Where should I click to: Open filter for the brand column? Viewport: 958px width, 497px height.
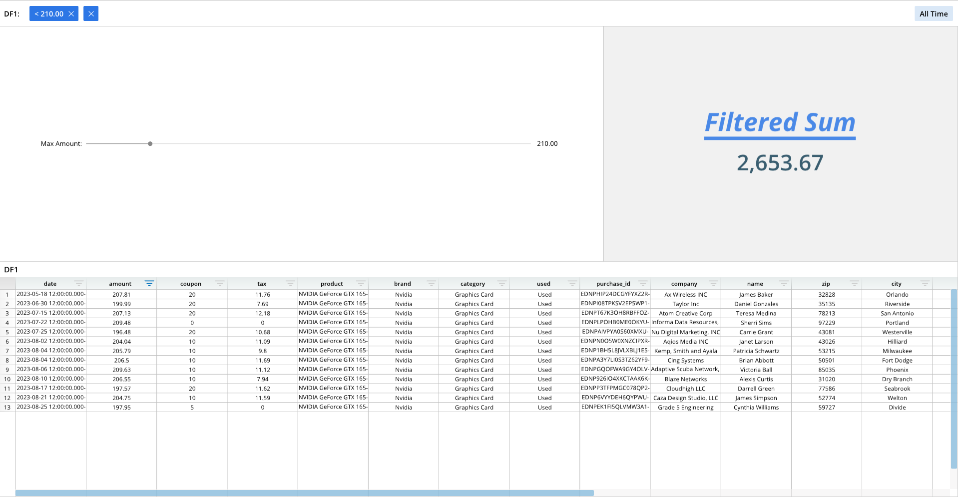431,284
